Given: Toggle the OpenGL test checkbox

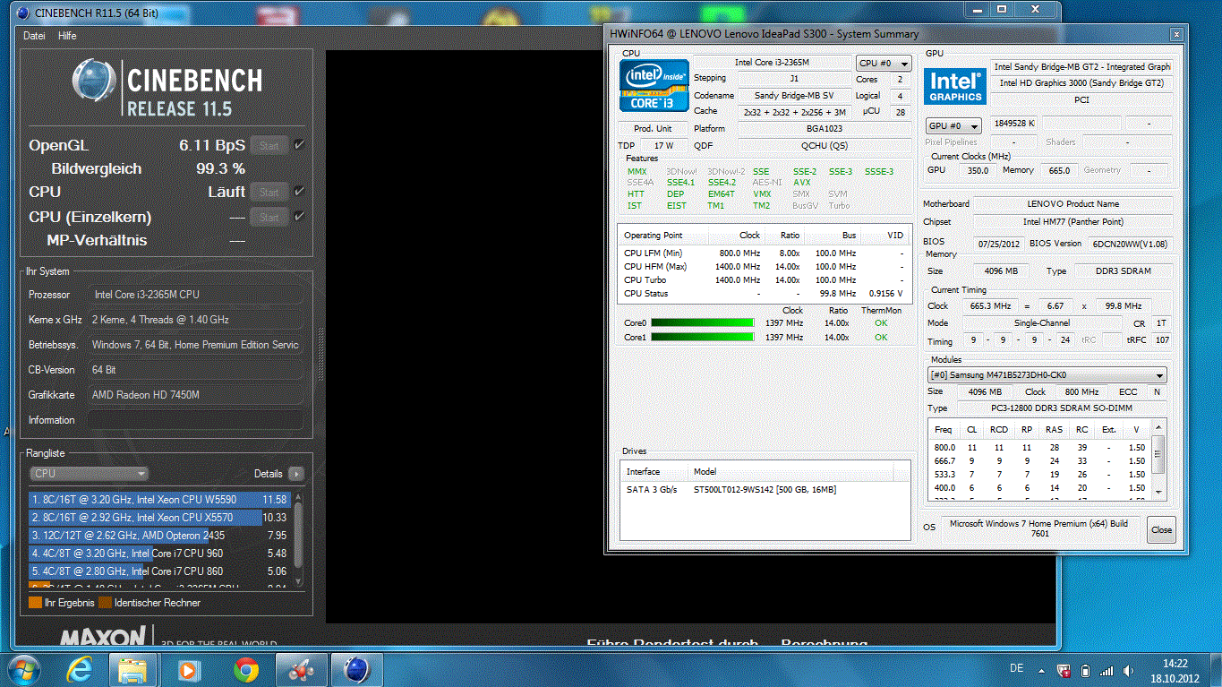Looking at the screenshot, I should [299, 145].
